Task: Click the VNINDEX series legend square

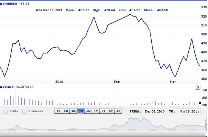Action: [x=1, y=4]
